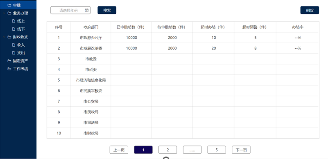Jump to page 5 in pagination
This screenshot has width=328, height=159.
pyautogui.click(x=217, y=150)
